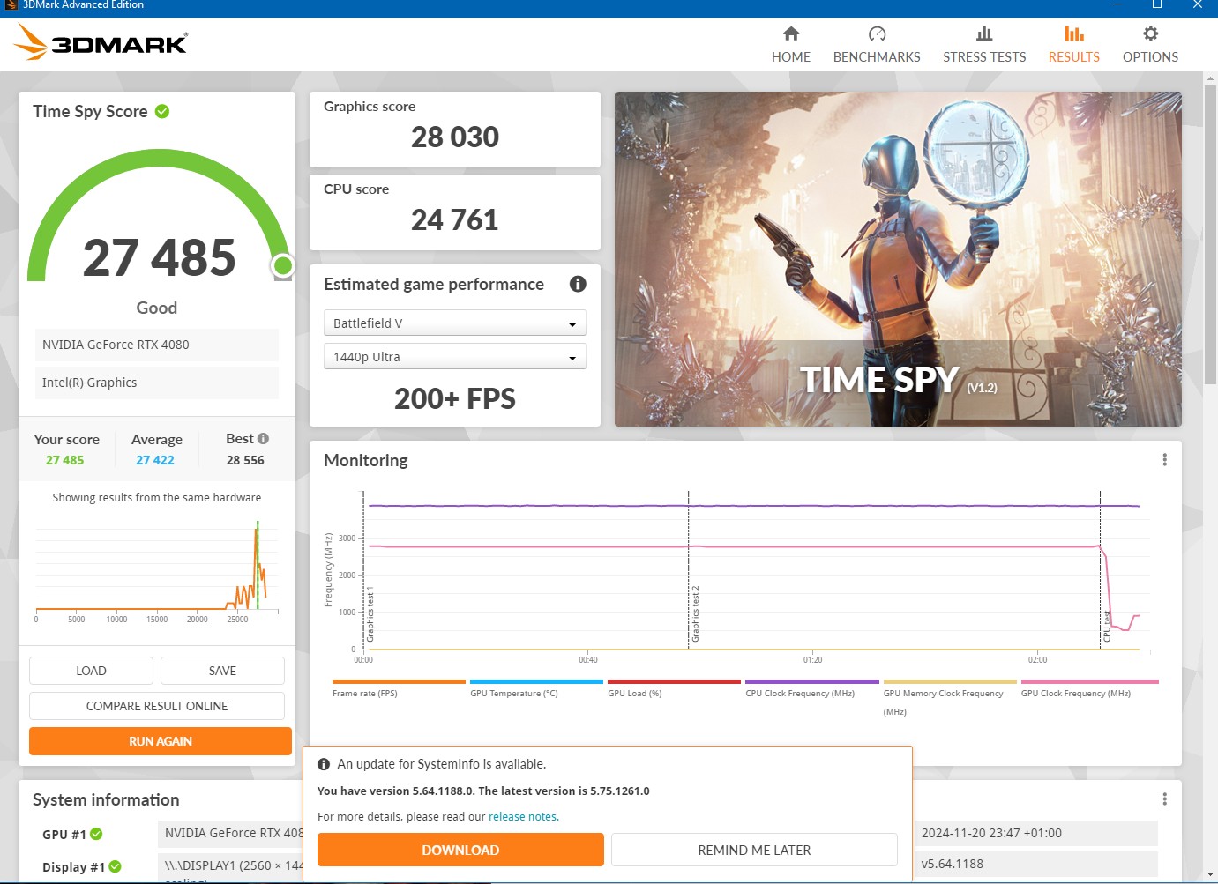Toggle GPU Temperature legend color bar

point(536,681)
